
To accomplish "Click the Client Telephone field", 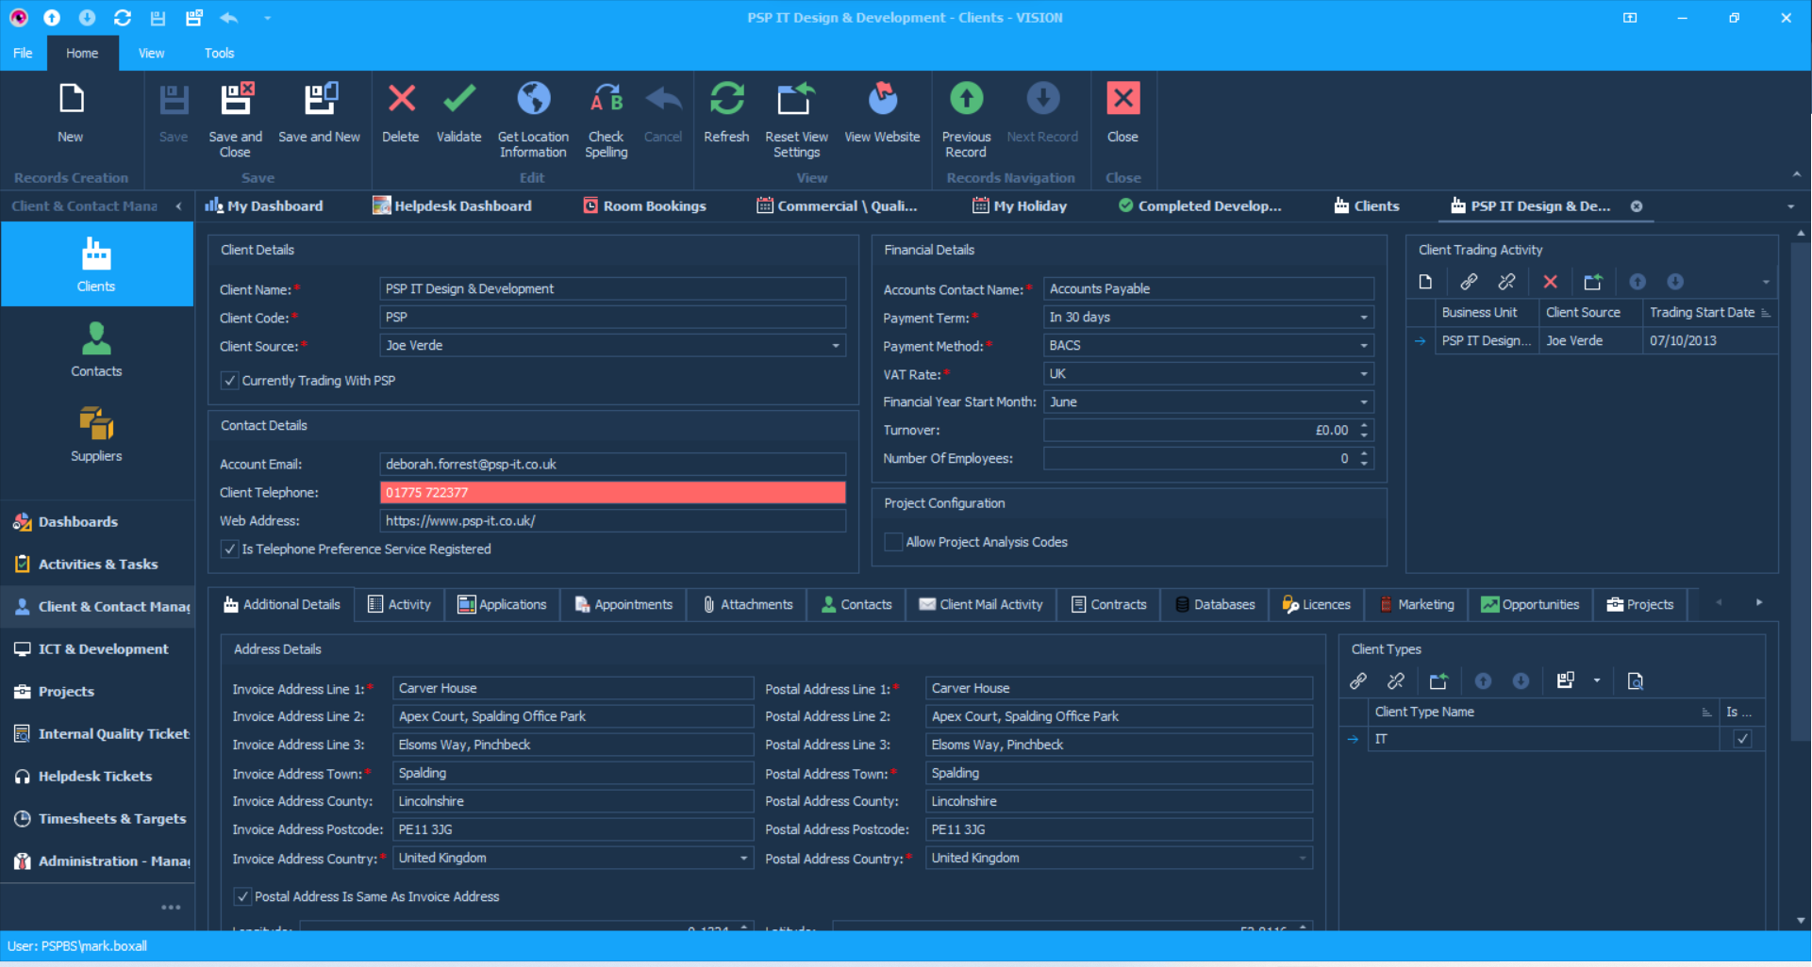I will (612, 492).
